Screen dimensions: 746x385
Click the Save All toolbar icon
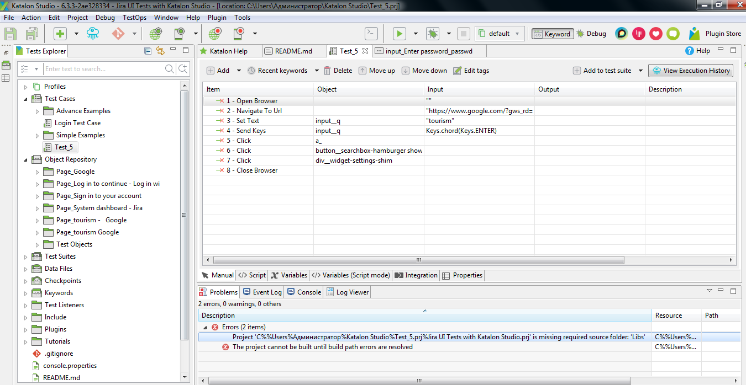[x=31, y=34]
